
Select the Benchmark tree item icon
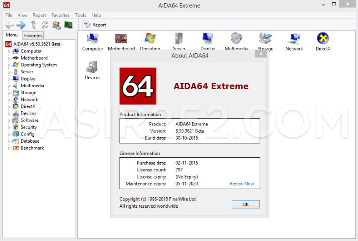click(x=15, y=148)
